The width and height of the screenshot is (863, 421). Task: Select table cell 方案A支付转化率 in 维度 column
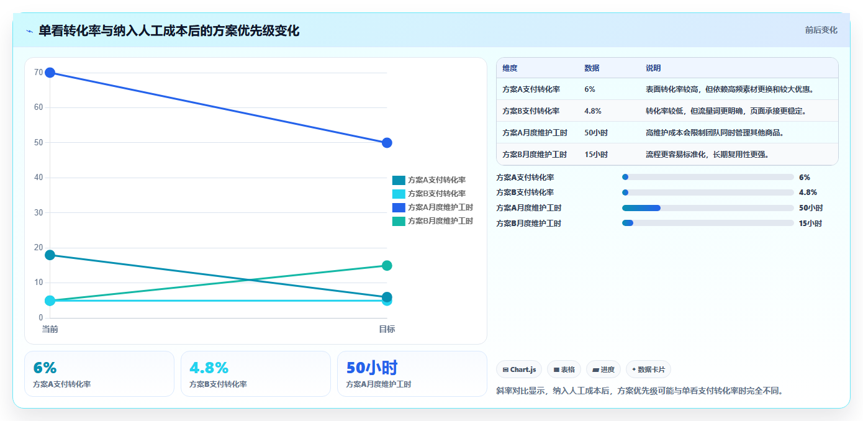(x=531, y=89)
